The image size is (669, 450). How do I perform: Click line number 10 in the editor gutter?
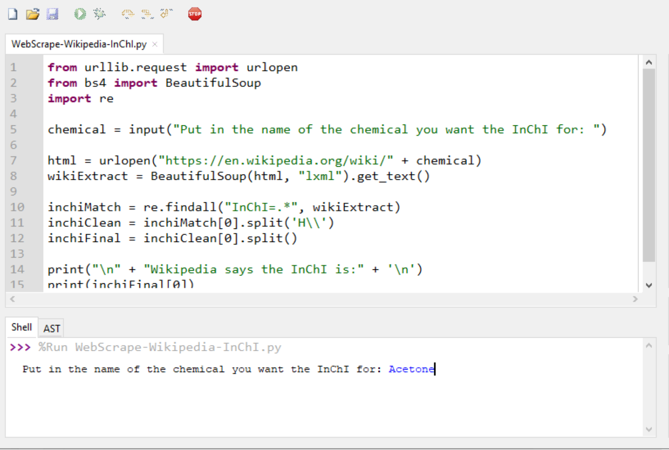pyautogui.click(x=17, y=207)
